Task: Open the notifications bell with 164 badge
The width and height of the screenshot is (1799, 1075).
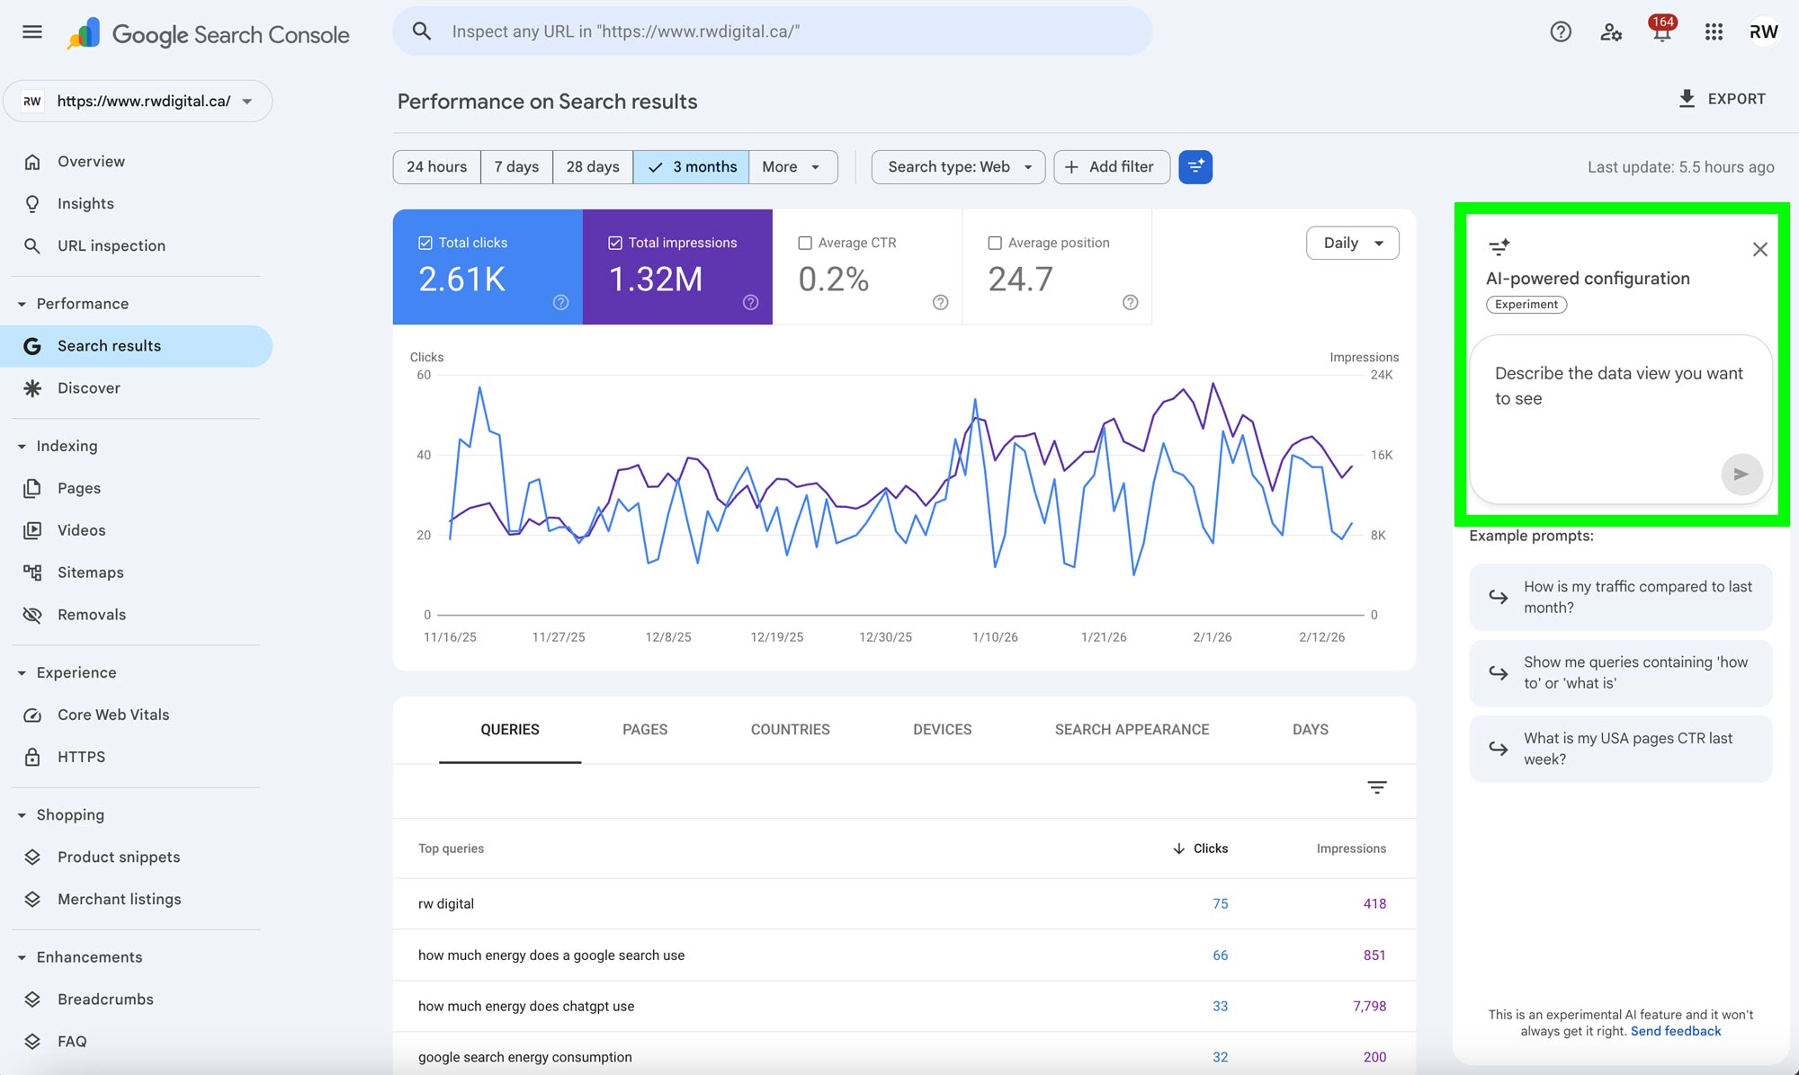Action: (1661, 32)
